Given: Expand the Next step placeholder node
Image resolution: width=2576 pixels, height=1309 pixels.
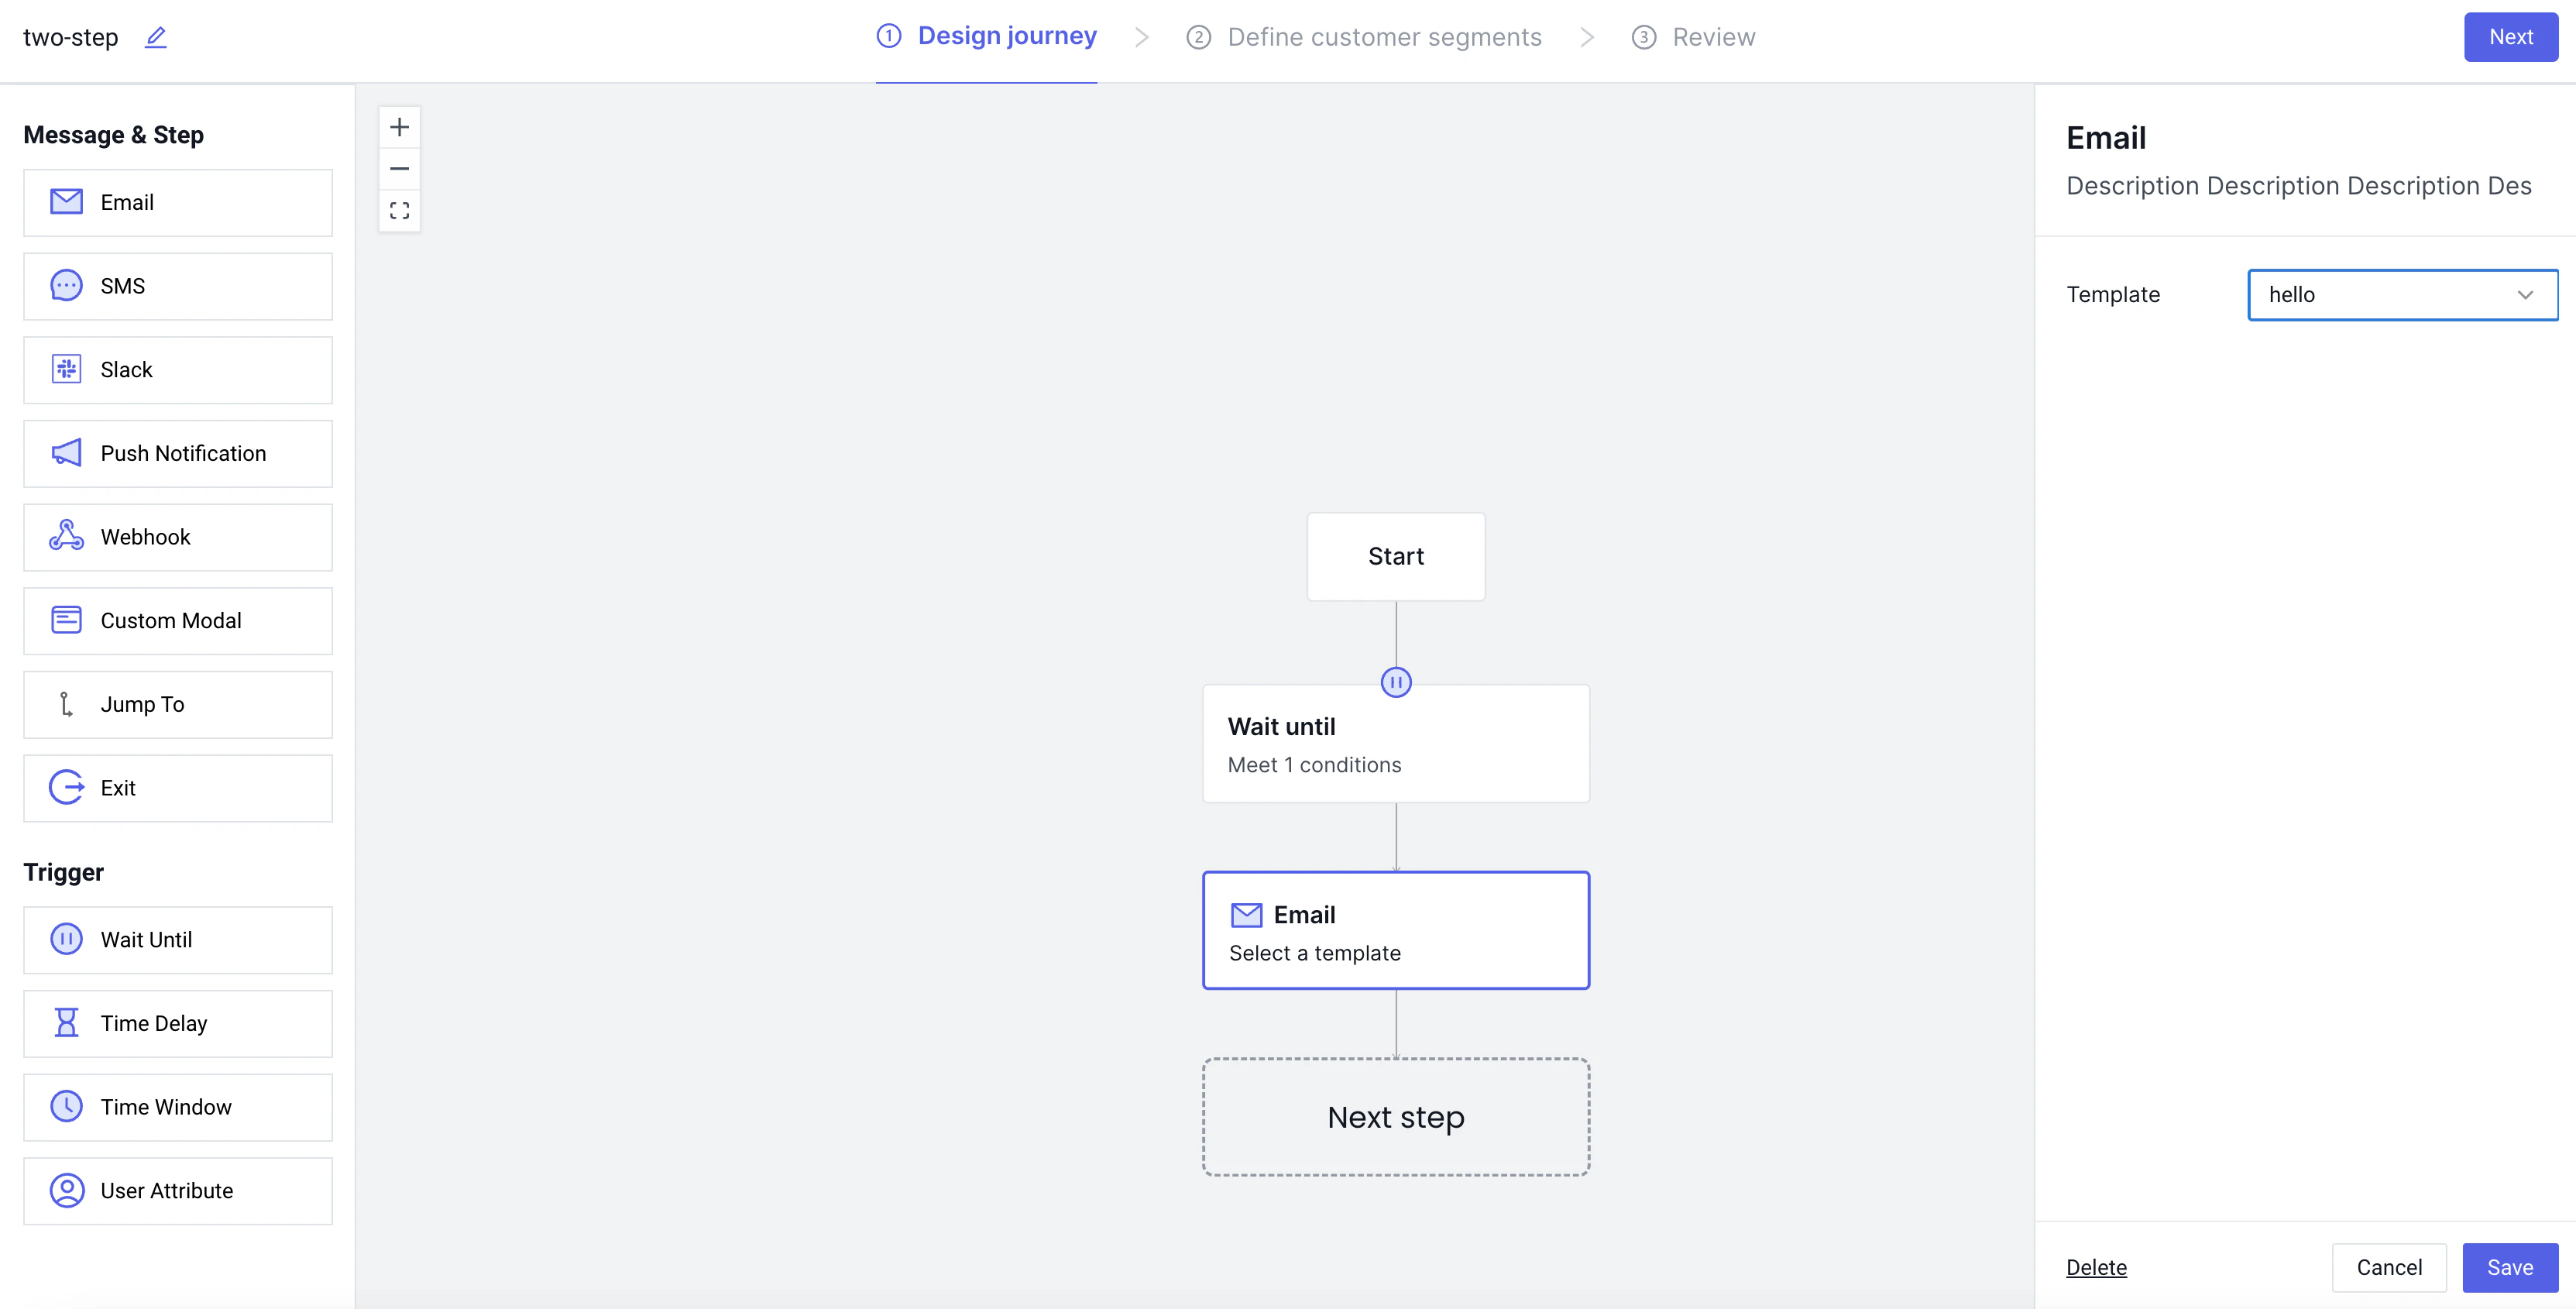Looking at the screenshot, I should coord(1395,1117).
